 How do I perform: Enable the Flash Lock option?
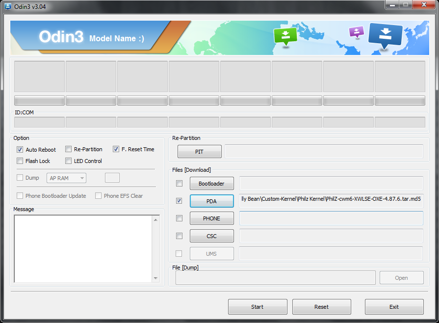[x=20, y=161]
